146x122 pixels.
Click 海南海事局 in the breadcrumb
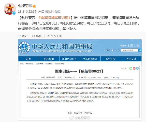60,64
